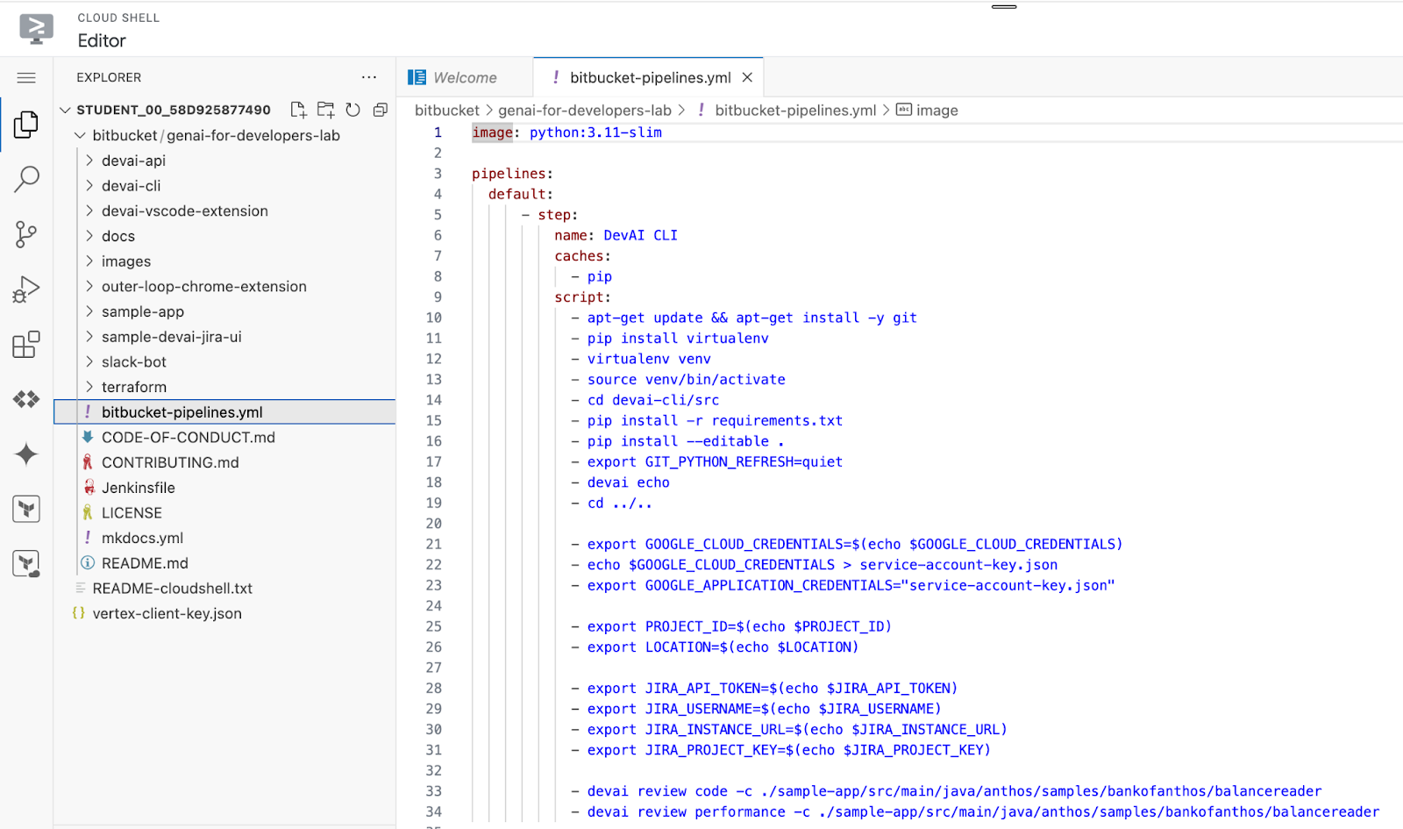Click 'export JIRA_USERNAME' line
This screenshot has width=1403, height=829.
(x=764, y=709)
